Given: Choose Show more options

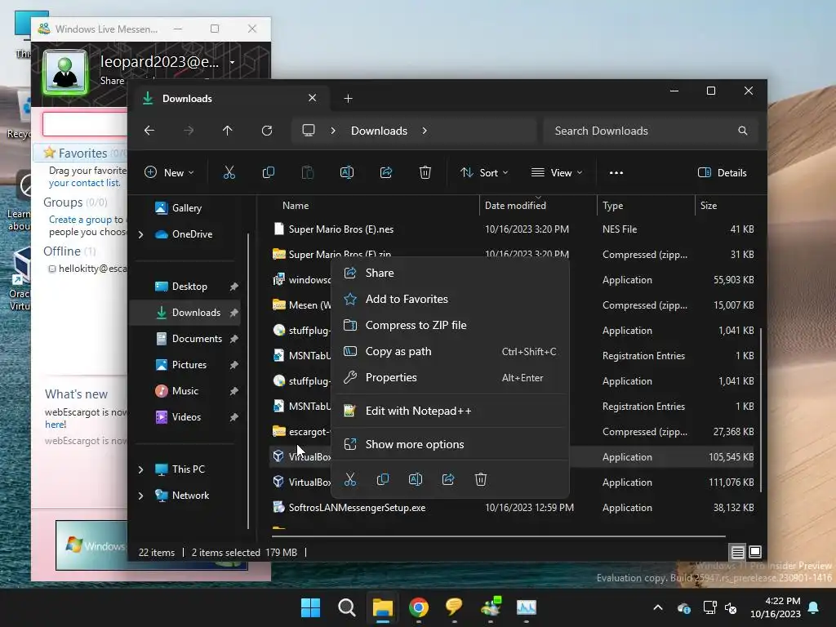Looking at the screenshot, I should pos(450,444).
